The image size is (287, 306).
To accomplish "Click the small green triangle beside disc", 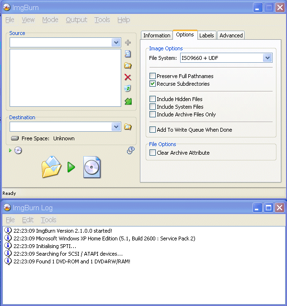I will pyautogui.click(x=10, y=150).
